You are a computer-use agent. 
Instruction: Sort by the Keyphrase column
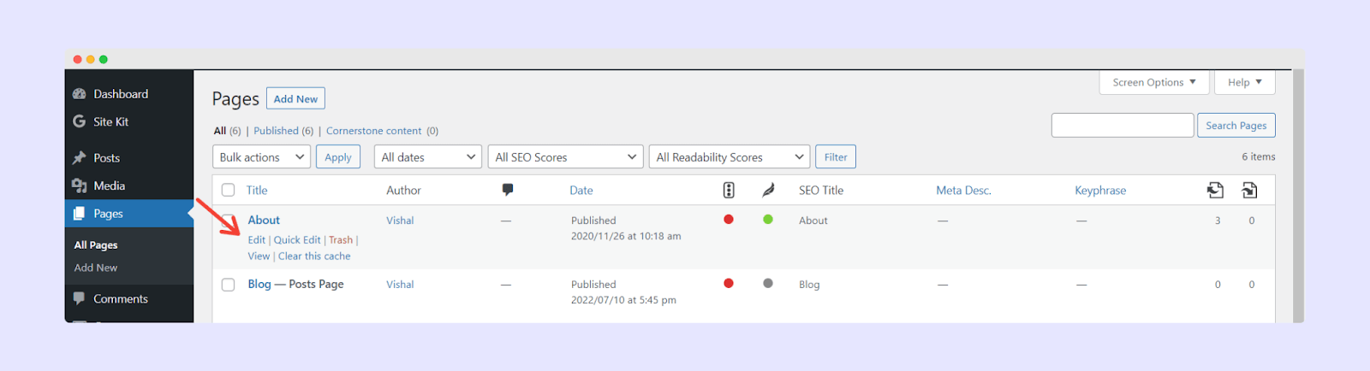(1100, 190)
